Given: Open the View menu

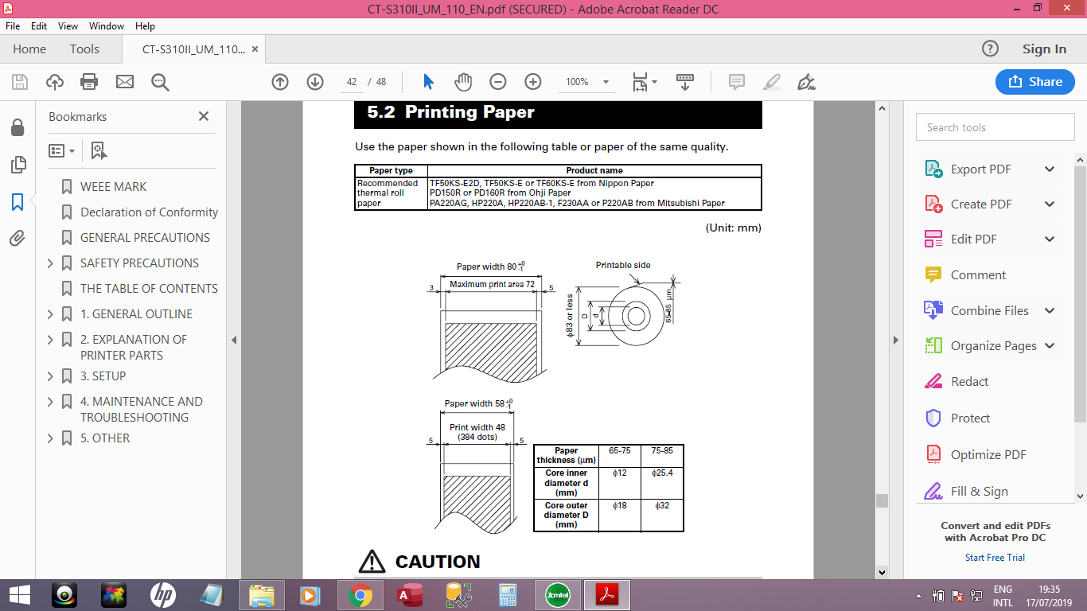Looking at the screenshot, I should click(68, 26).
